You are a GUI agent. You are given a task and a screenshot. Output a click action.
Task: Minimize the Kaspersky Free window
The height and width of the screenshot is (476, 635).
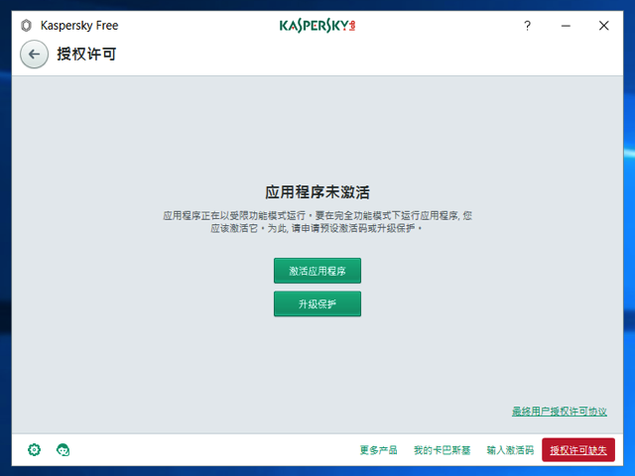(566, 26)
